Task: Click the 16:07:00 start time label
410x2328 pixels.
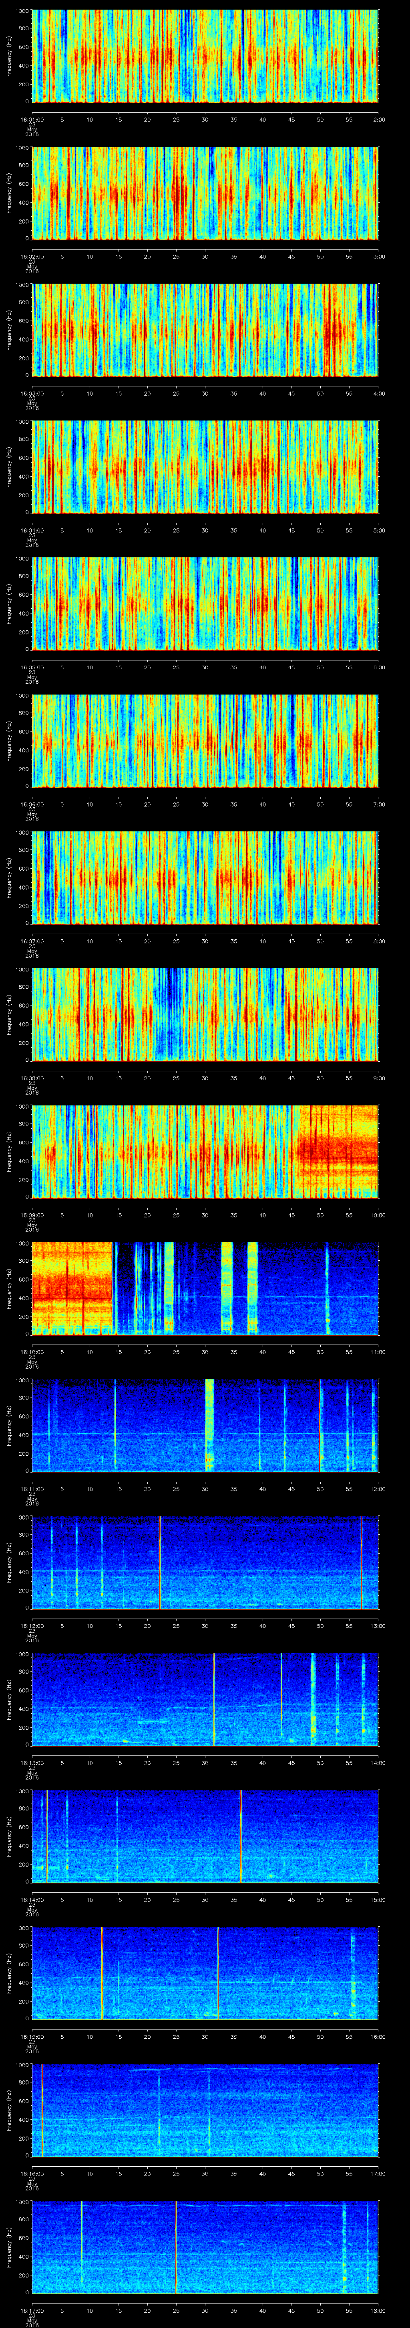Action: [x=32, y=941]
